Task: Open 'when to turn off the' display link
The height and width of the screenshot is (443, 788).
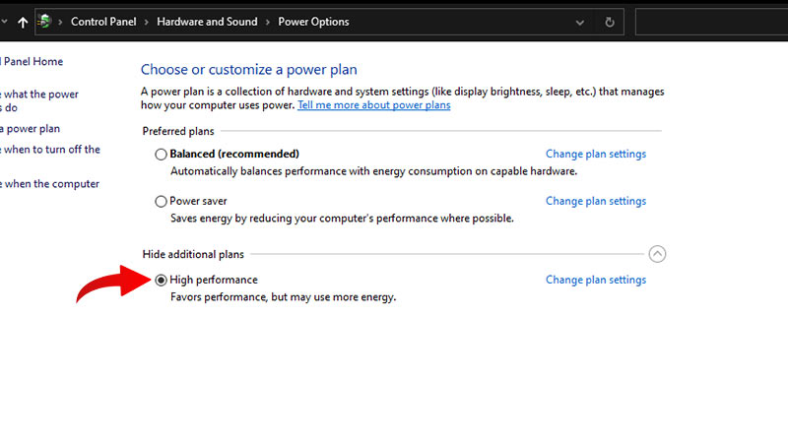Action: pyautogui.click(x=50, y=150)
